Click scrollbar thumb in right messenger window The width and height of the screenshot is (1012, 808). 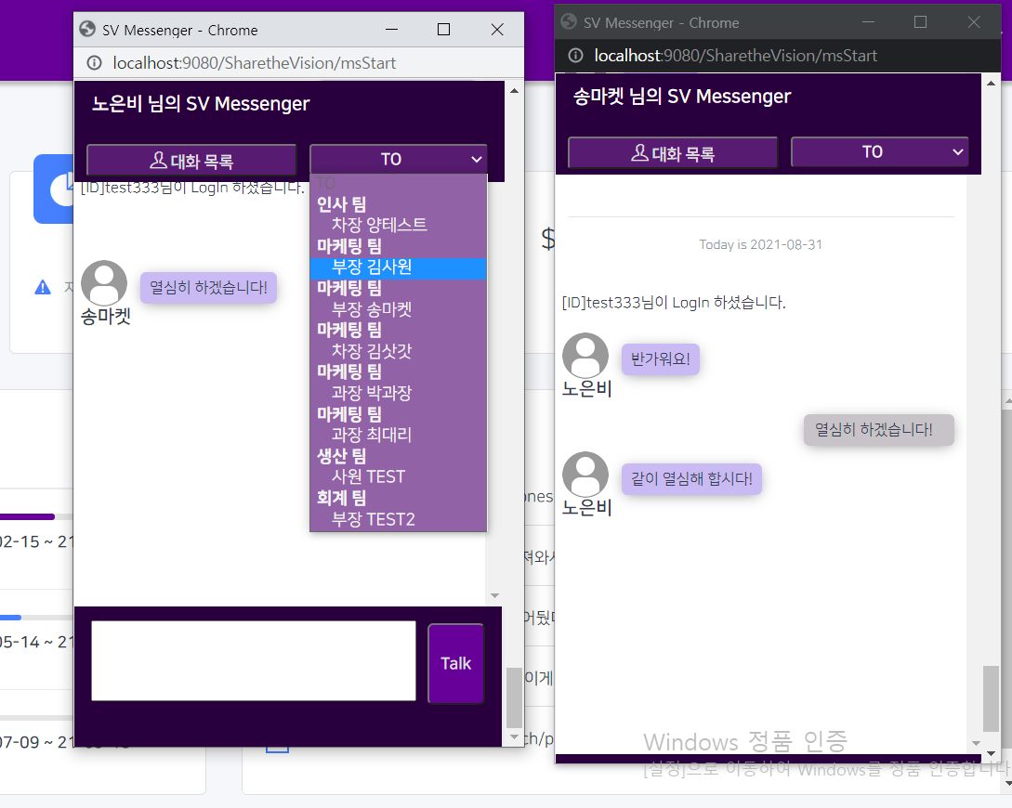point(992,697)
